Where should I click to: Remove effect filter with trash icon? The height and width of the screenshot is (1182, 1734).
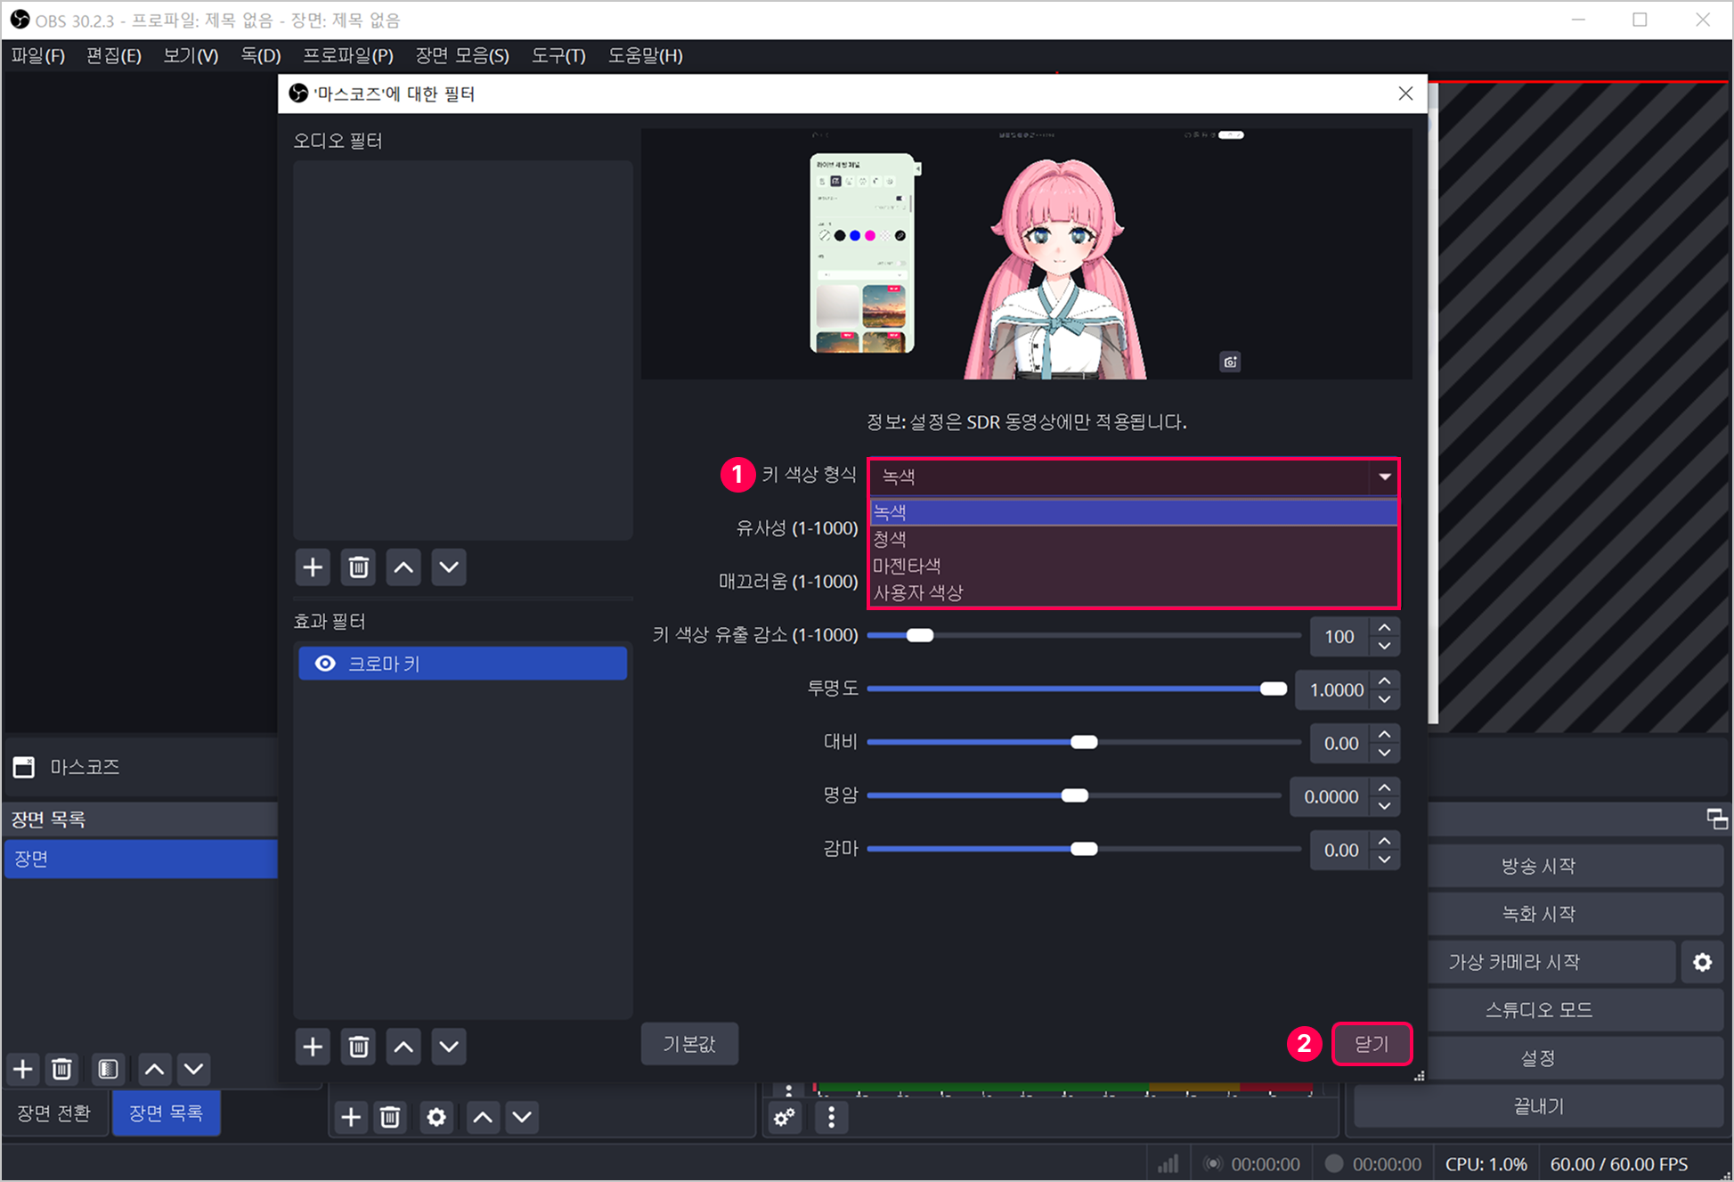click(359, 1047)
